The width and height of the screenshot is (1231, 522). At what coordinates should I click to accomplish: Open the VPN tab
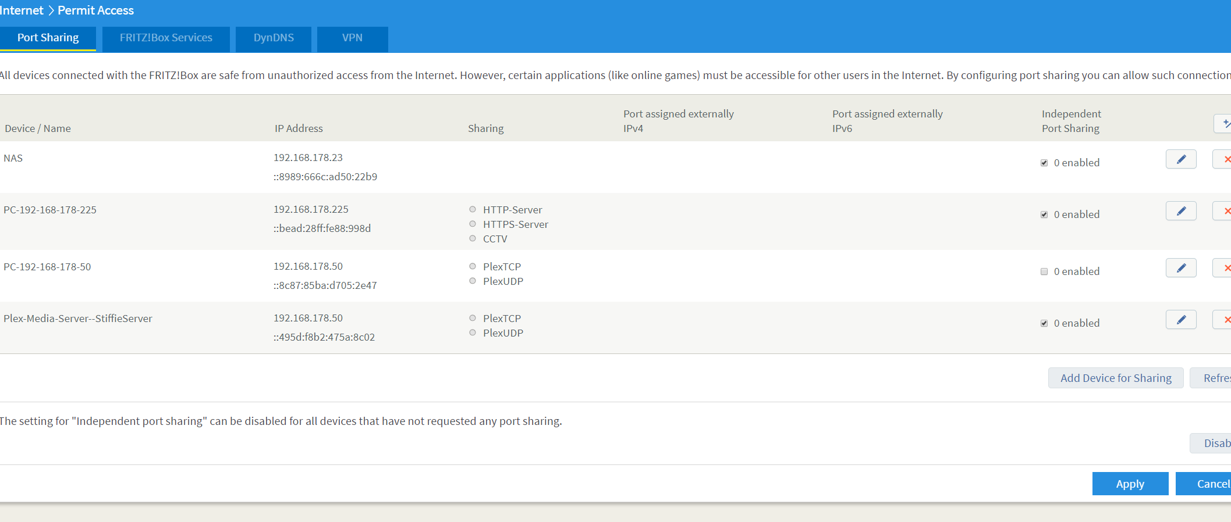352,39
